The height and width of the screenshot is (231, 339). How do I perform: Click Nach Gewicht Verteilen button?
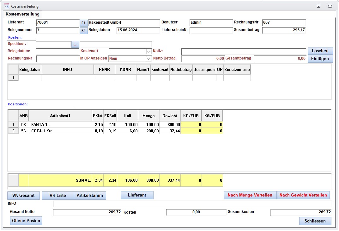pos(303,195)
